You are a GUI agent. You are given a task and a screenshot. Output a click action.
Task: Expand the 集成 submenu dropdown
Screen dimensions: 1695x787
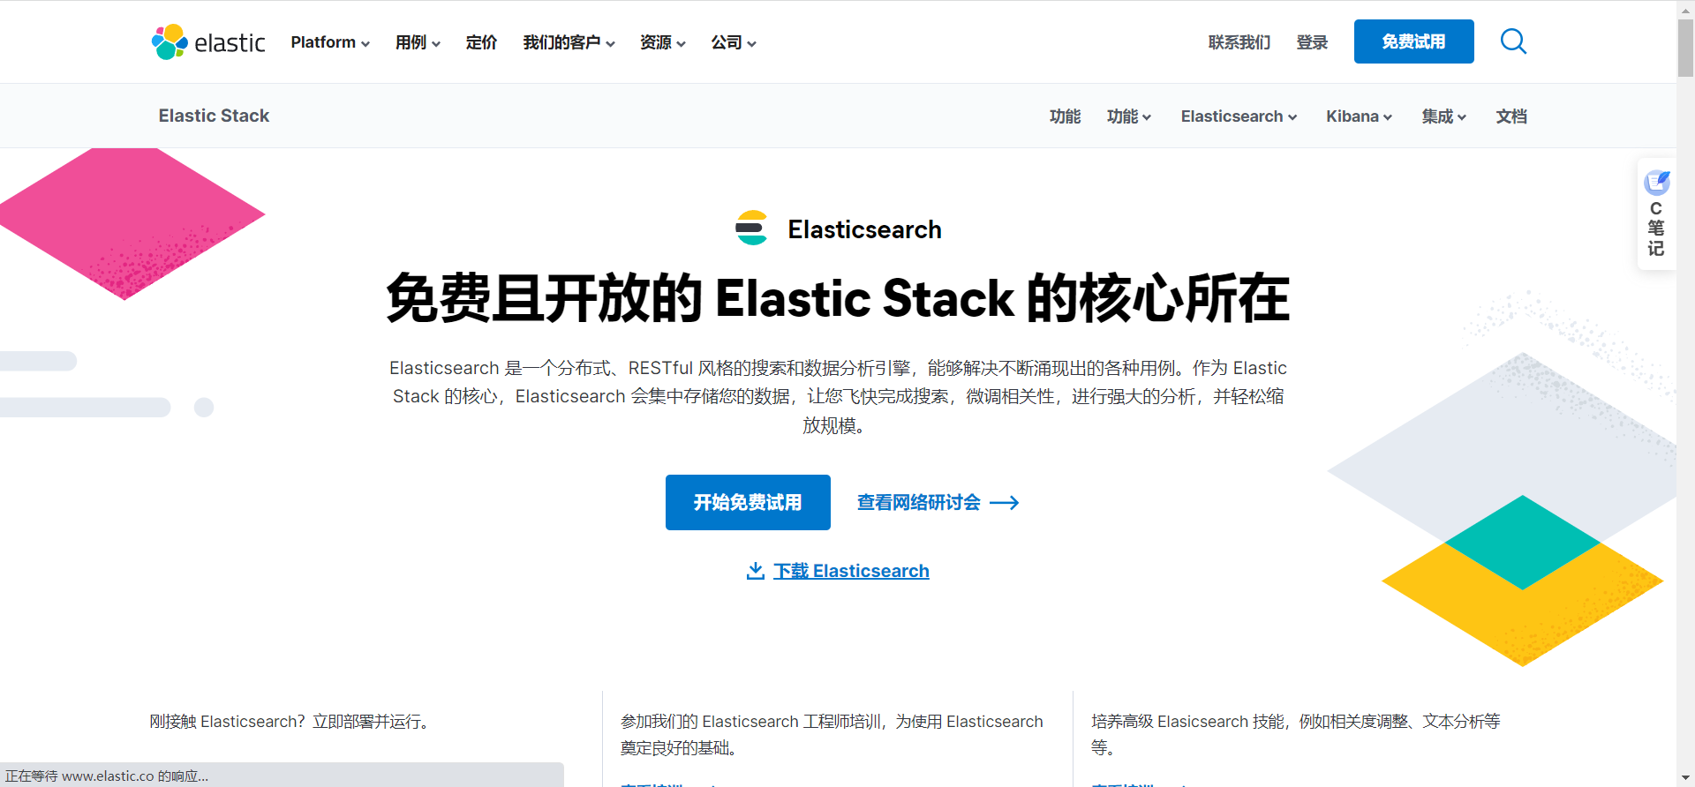point(1443,116)
